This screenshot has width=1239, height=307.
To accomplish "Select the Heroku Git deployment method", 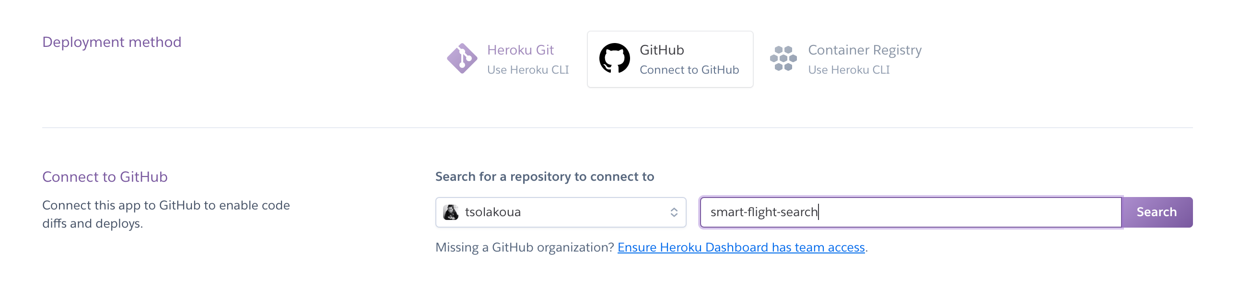I will click(x=508, y=59).
